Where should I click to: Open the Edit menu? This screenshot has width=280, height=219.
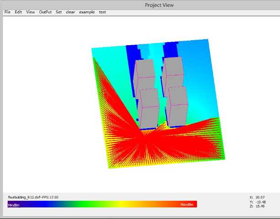18,12
